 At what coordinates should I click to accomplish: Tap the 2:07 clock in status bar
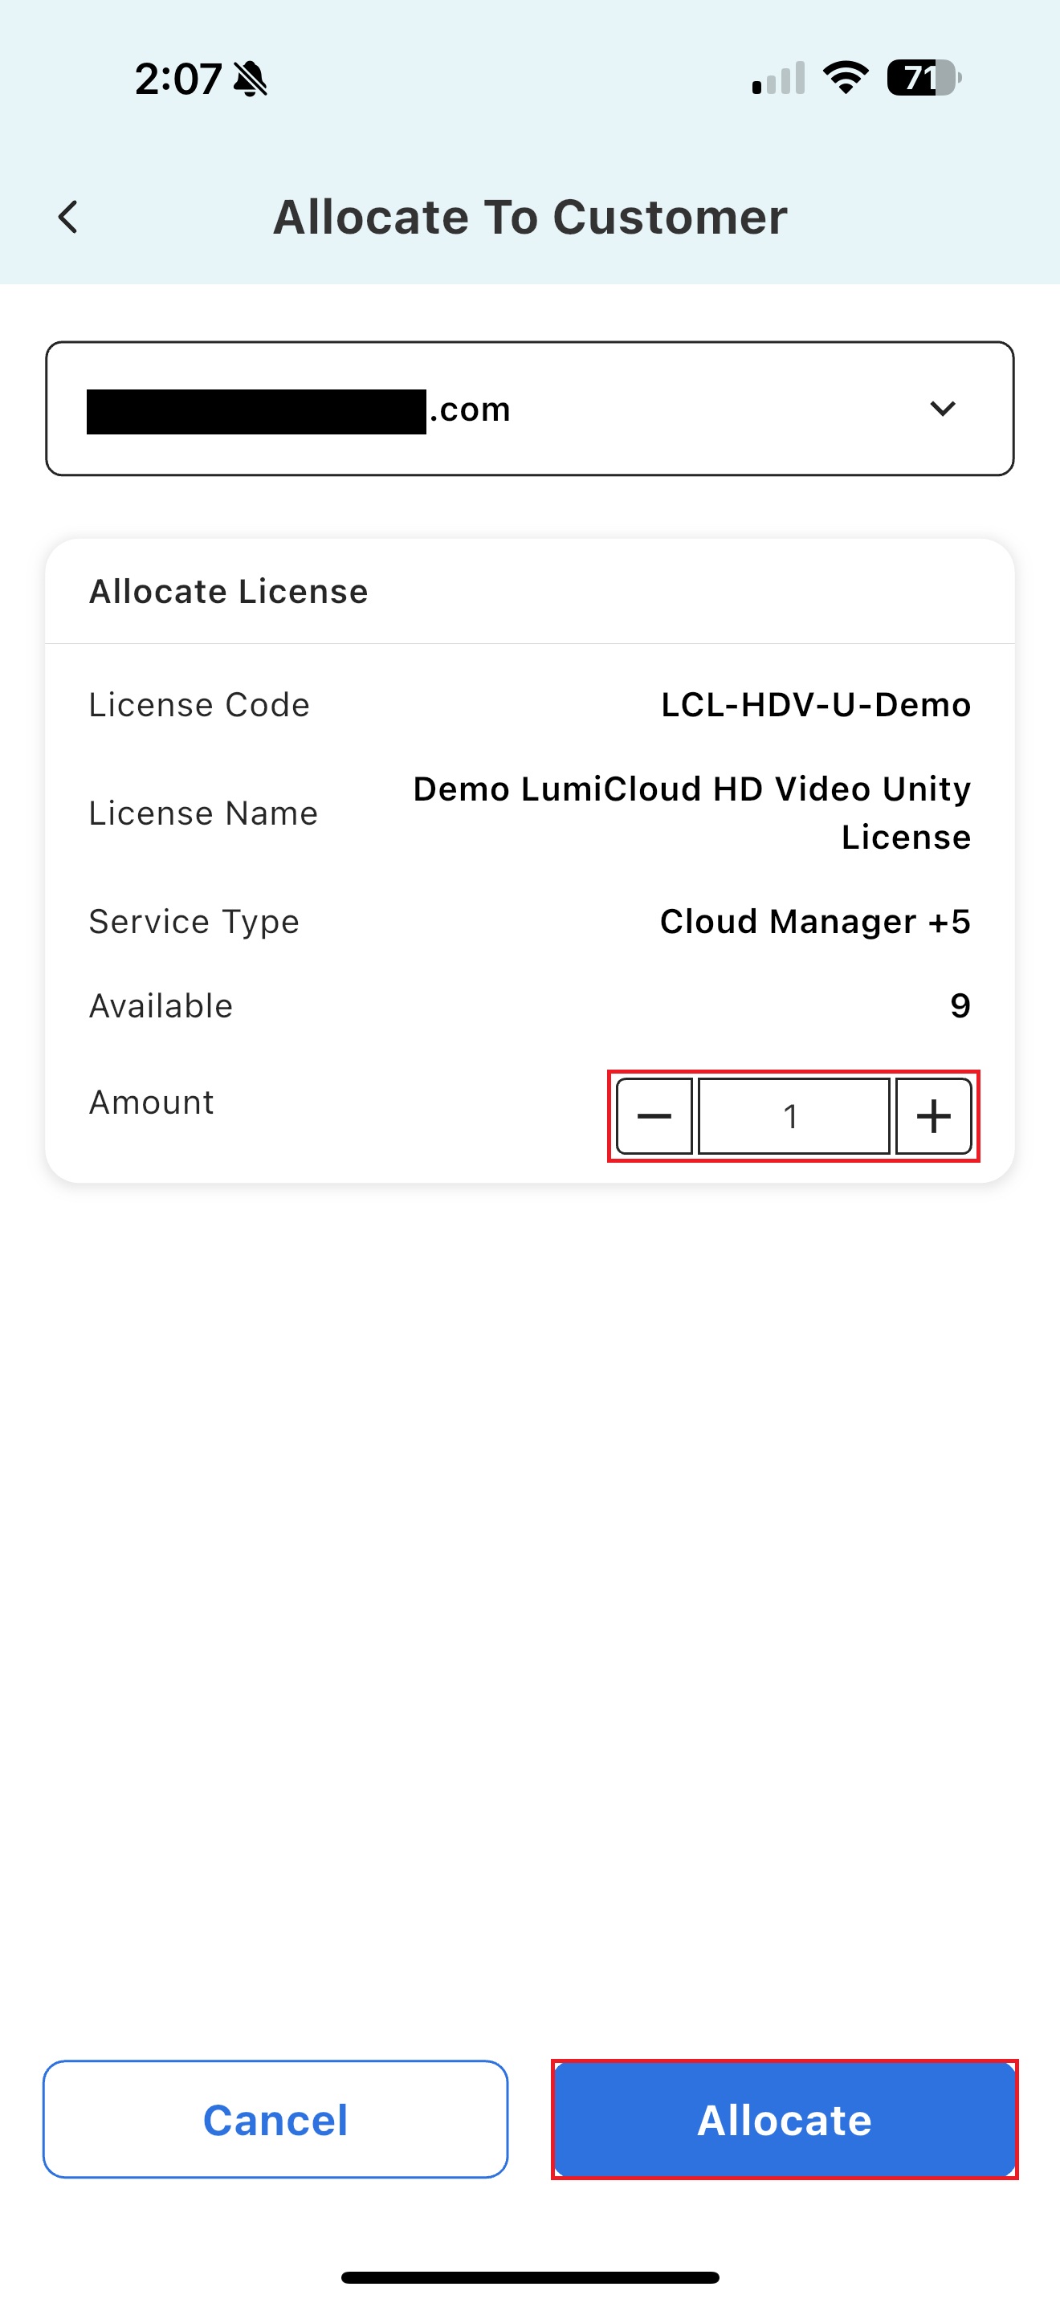tap(177, 79)
